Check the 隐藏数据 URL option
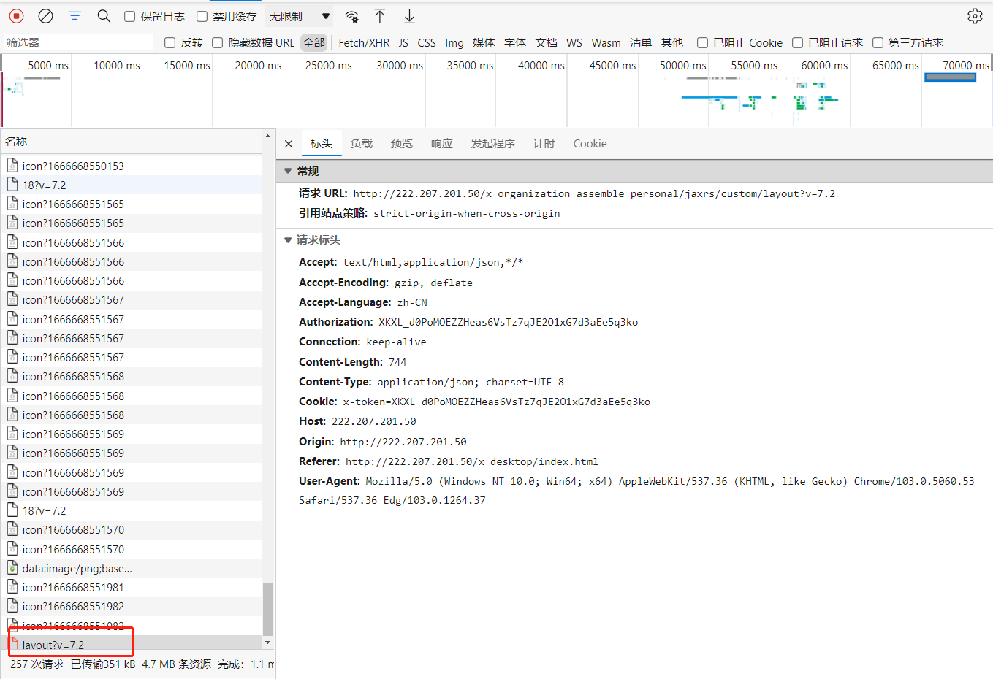Image resolution: width=993 pixels, height=679 pixels. 218,43
